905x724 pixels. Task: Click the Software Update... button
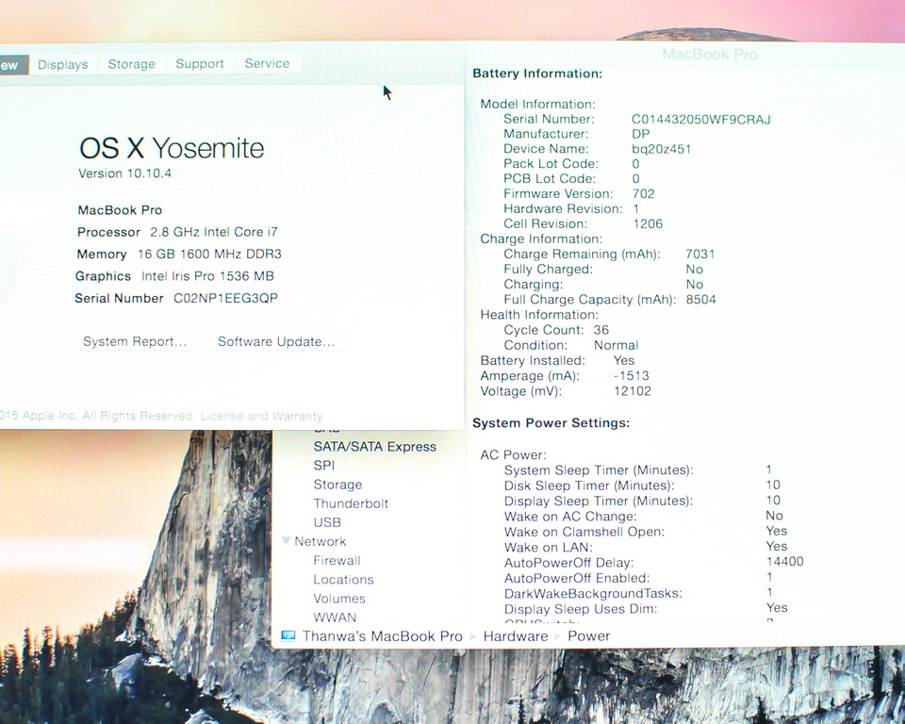[x=276, y=341]
